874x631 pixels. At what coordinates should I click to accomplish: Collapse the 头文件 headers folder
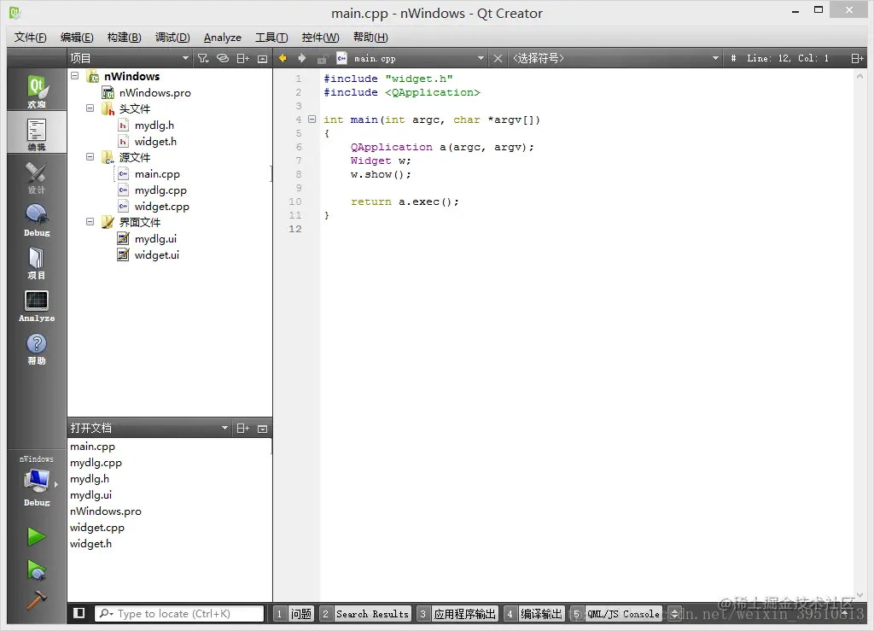pyautogui.click(x=90, y=108)
